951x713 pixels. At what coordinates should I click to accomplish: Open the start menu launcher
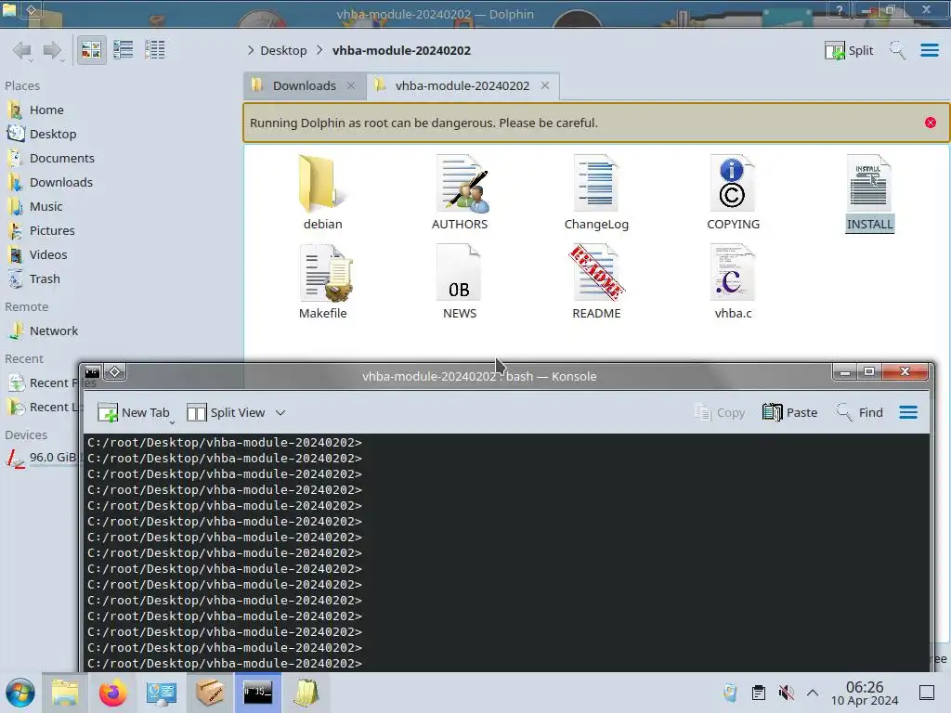pyautogui.click(x=20, y=693)
